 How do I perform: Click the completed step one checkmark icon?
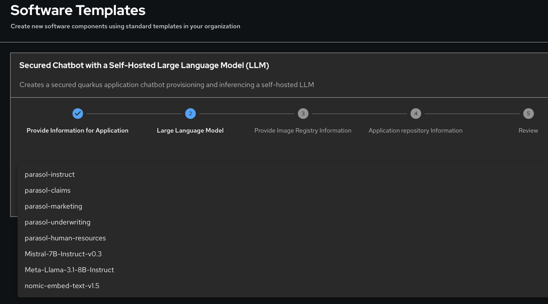click(78, 114)
